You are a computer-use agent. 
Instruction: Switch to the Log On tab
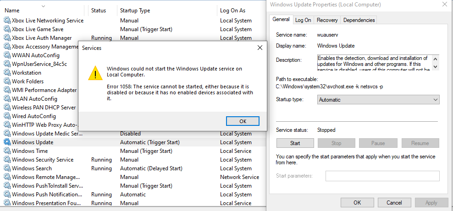pos(303,20)
